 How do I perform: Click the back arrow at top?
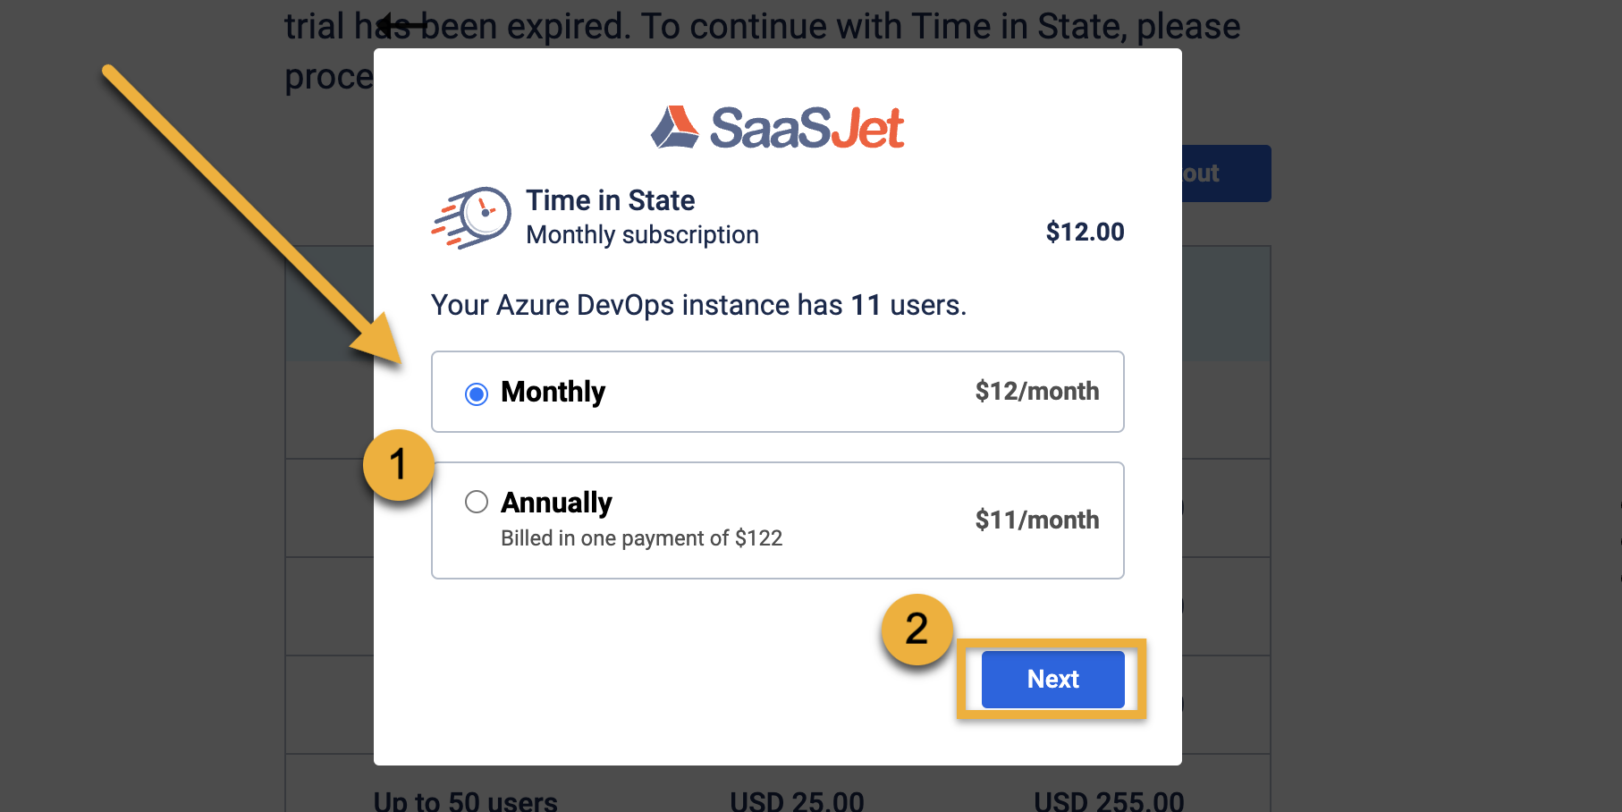[x=399, y=24]
